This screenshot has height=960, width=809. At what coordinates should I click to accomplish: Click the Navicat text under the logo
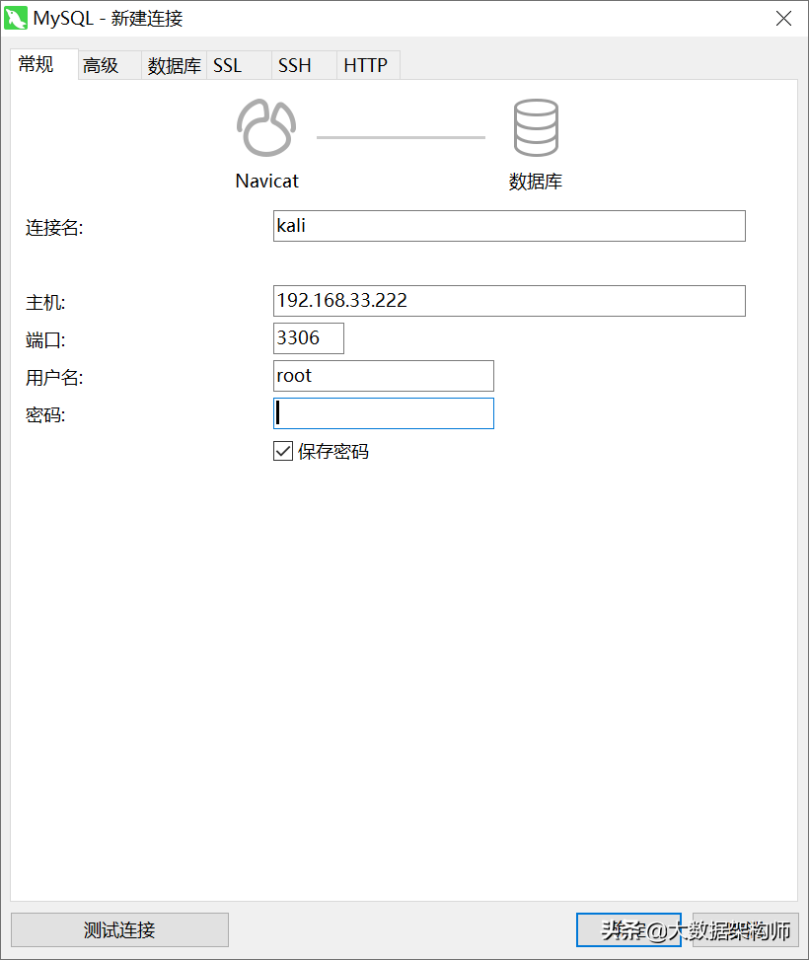pos(267,182)
